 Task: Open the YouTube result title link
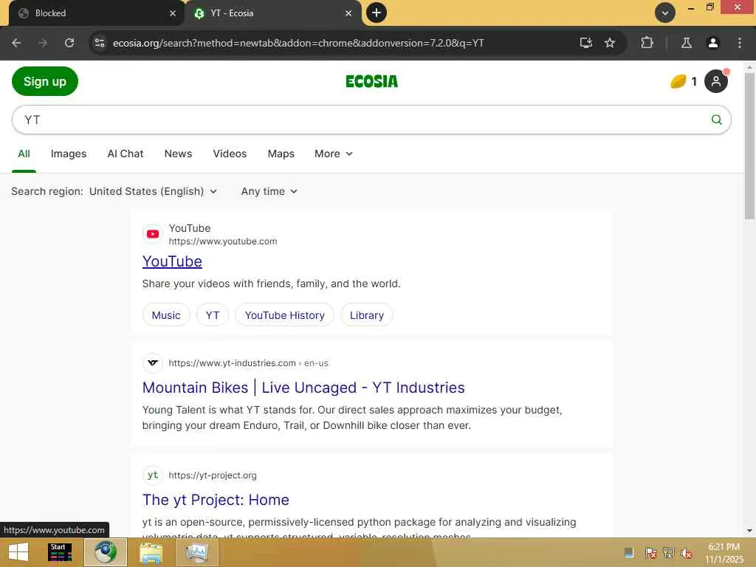click(x=172, y=261)
